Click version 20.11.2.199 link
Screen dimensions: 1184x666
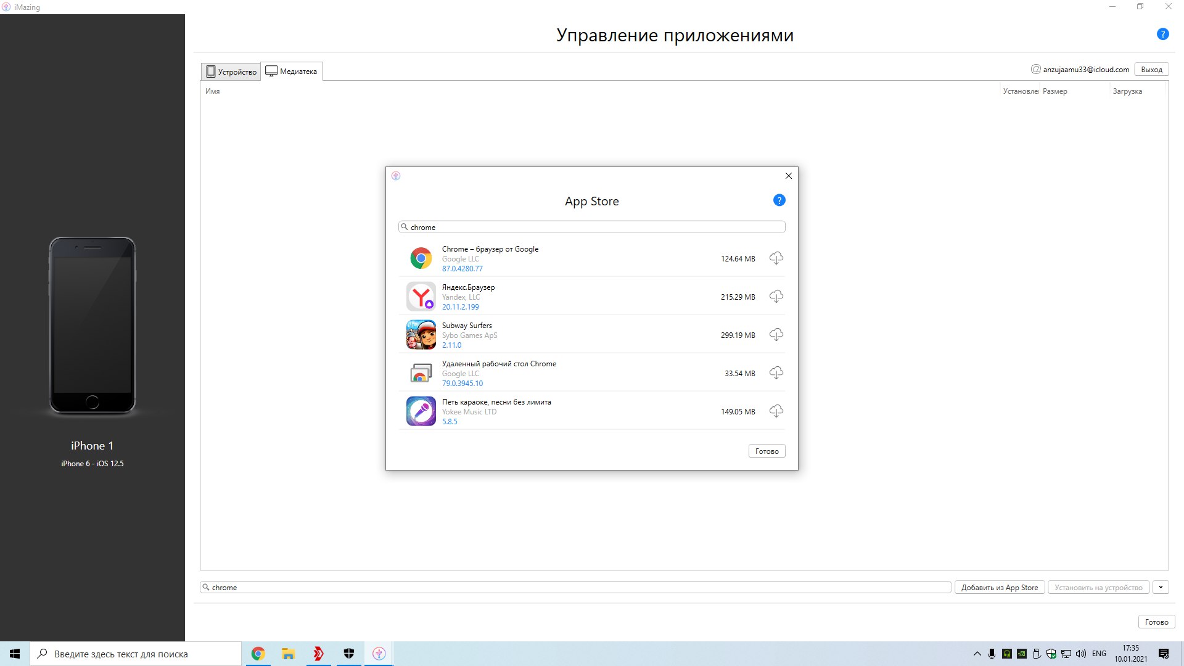[460, 307]
